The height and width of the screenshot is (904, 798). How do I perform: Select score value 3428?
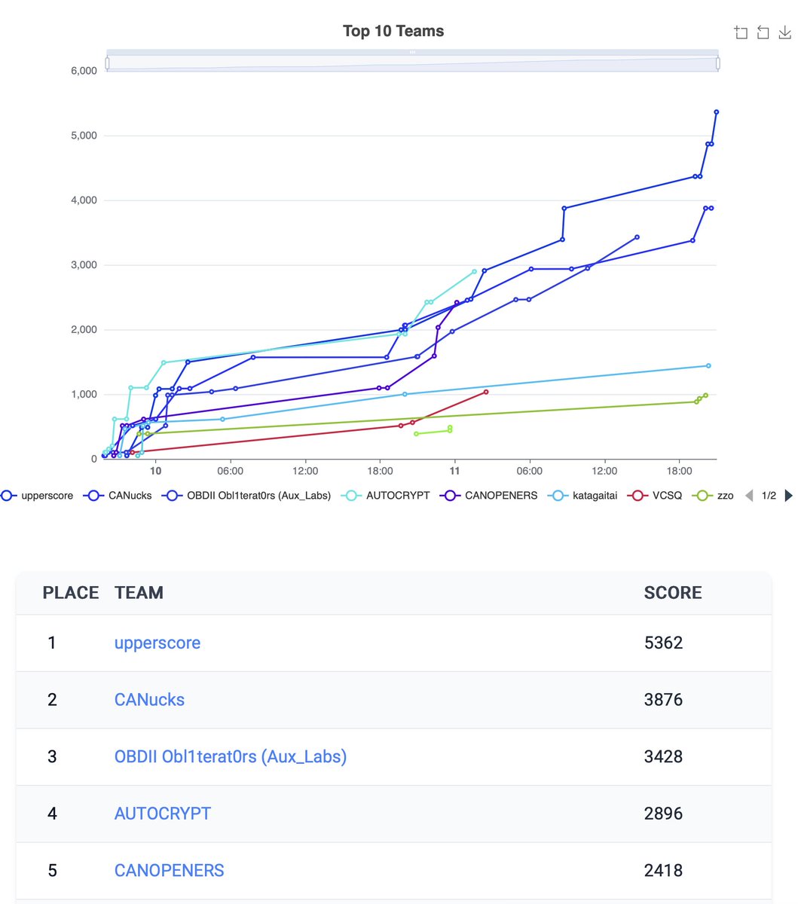tap(663, 756)
